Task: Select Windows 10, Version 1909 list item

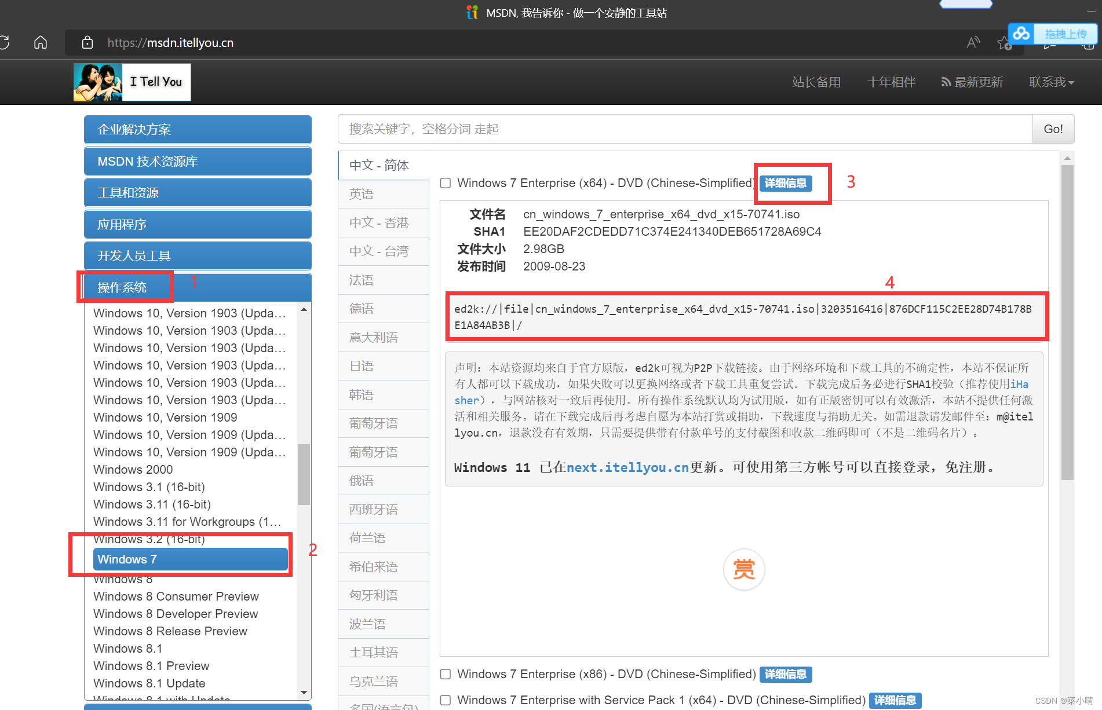Action: [x=165, y=418]
